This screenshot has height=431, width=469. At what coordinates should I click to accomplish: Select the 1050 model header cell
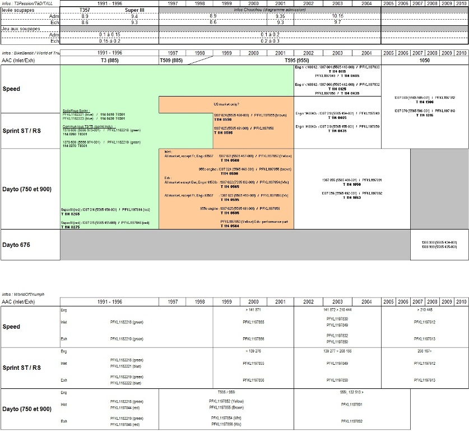pos(424,59)
